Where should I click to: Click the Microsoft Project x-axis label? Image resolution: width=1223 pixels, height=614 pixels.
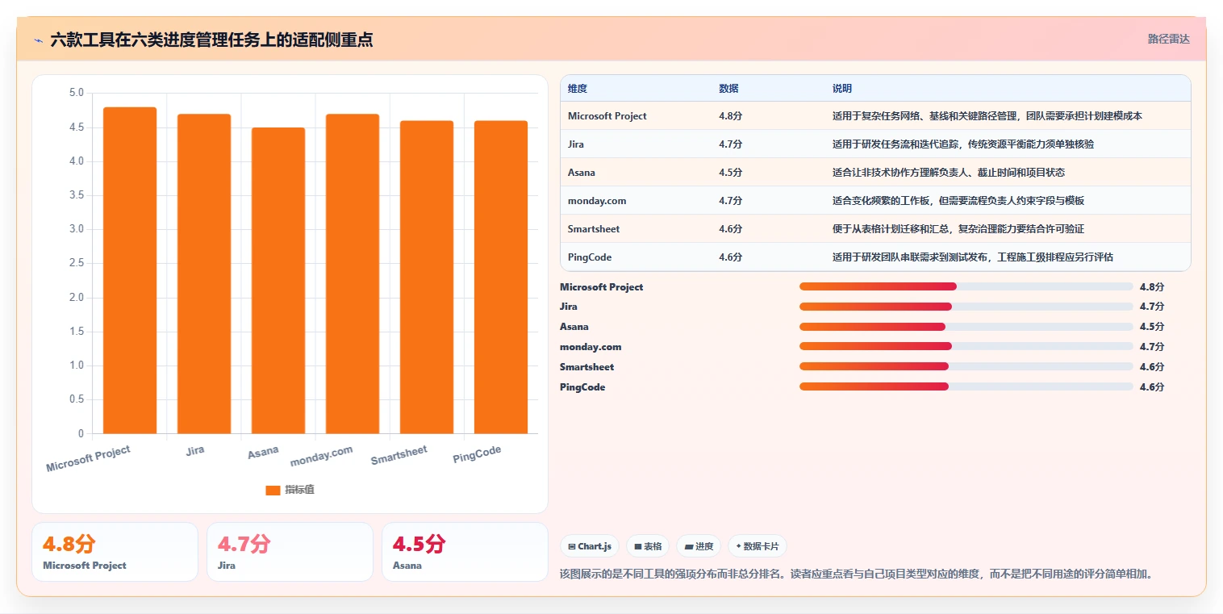[x=88, y=459]
